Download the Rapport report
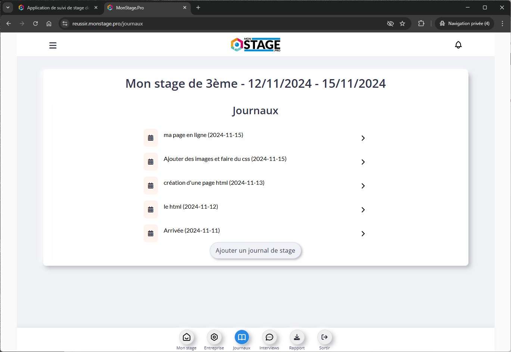511x352 pixels. 297,337
